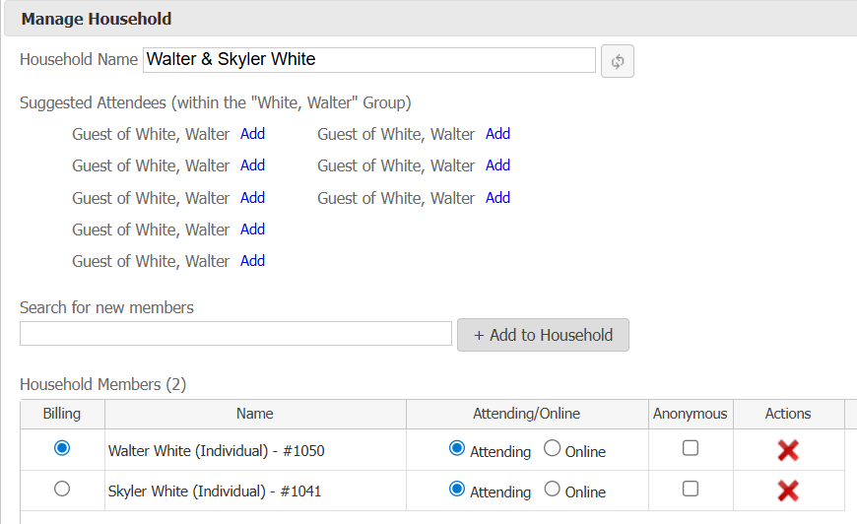Screen dimensions: 857x524
Task: Check Anonymous box for Walter White
Action: [691, 448]
